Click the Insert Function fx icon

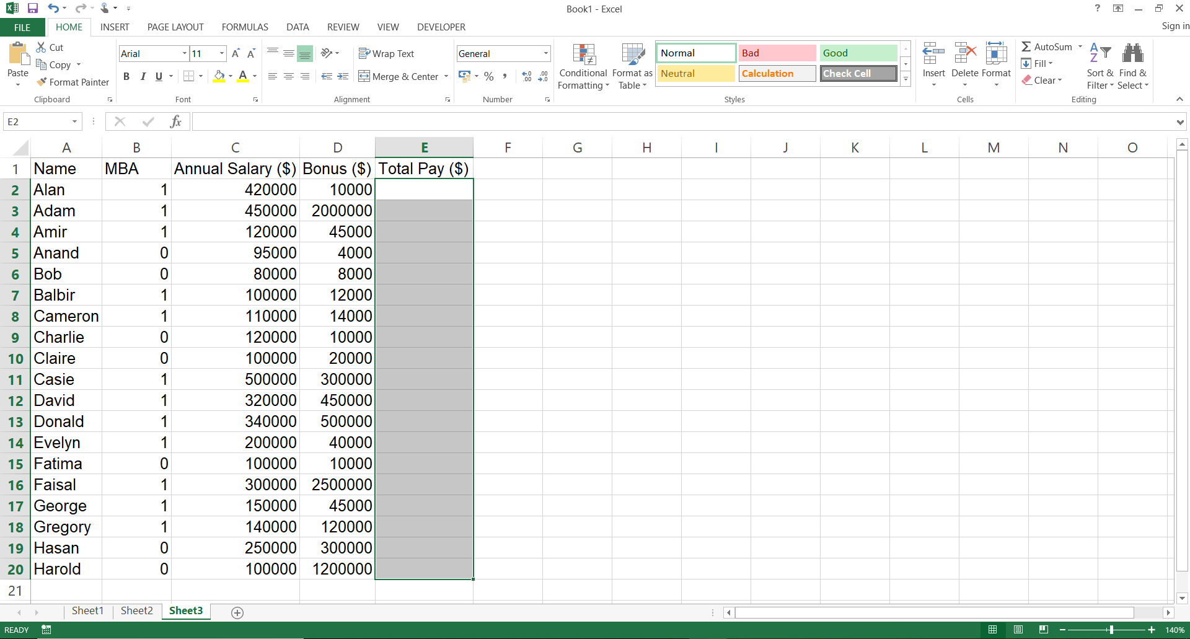(176, 121)
